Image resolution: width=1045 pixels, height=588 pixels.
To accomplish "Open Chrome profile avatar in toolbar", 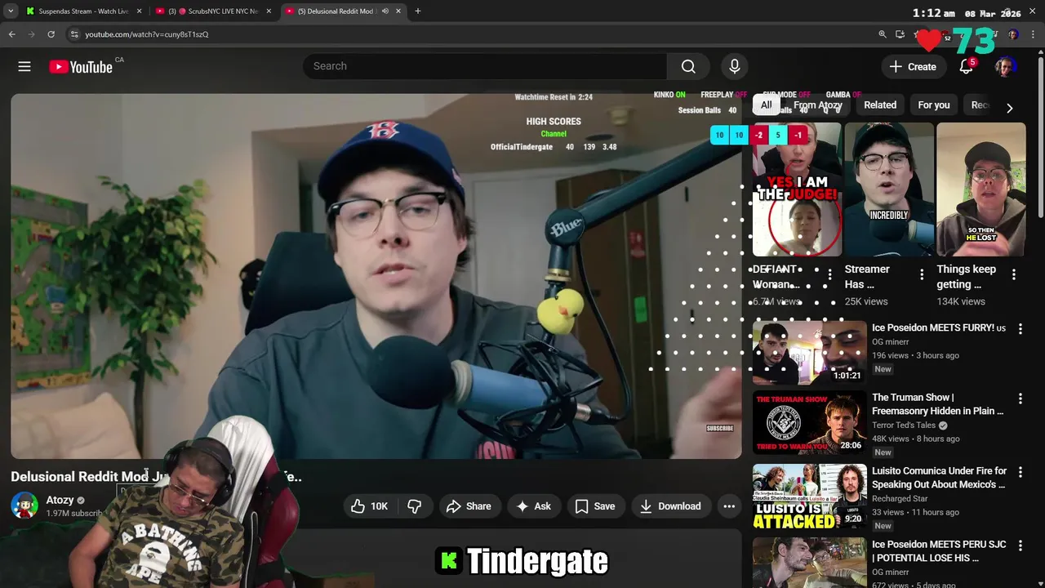I will click(1013, 34).
